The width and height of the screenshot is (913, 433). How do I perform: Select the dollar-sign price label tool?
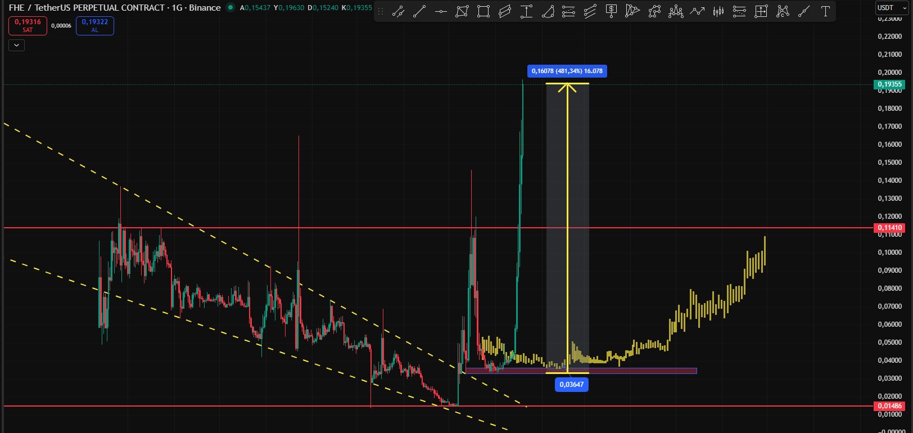(612, 11)
